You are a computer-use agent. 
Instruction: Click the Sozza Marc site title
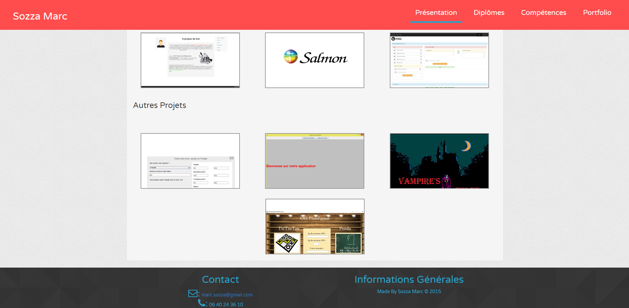pos(40,16)
